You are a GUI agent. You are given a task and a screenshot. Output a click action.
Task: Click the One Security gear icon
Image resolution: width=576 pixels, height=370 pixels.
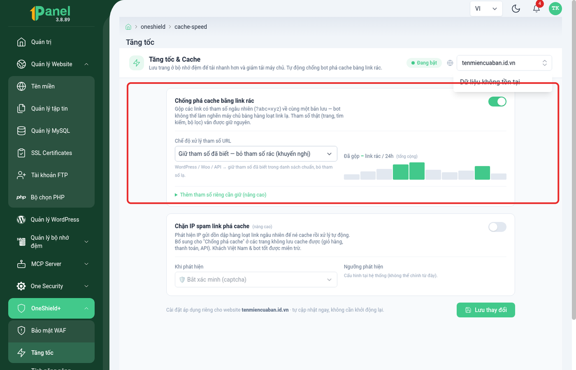tap(21, 286)
